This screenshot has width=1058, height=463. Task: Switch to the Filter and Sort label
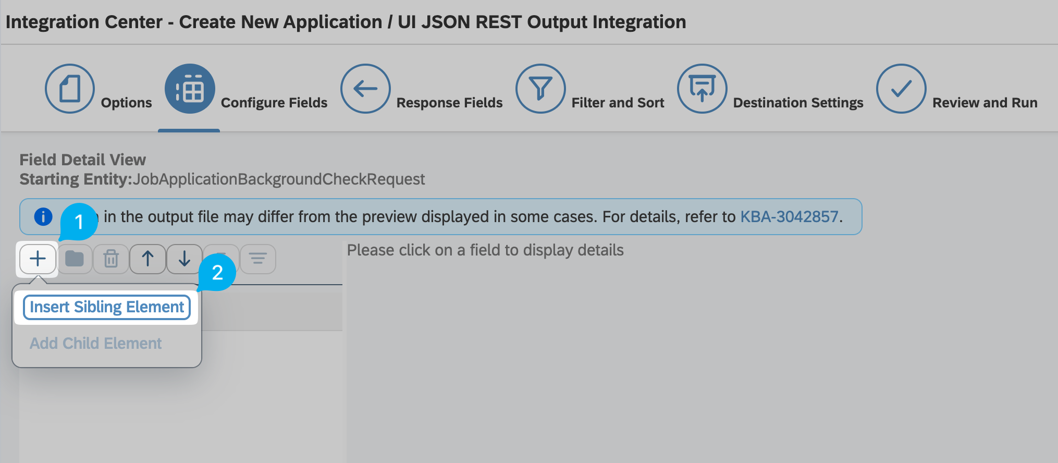(x=618, y=103)
